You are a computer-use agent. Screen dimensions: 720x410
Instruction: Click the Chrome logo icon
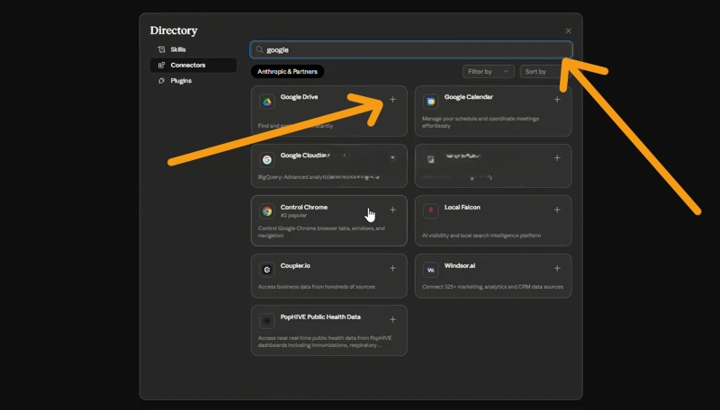click(x=266, y=211)
